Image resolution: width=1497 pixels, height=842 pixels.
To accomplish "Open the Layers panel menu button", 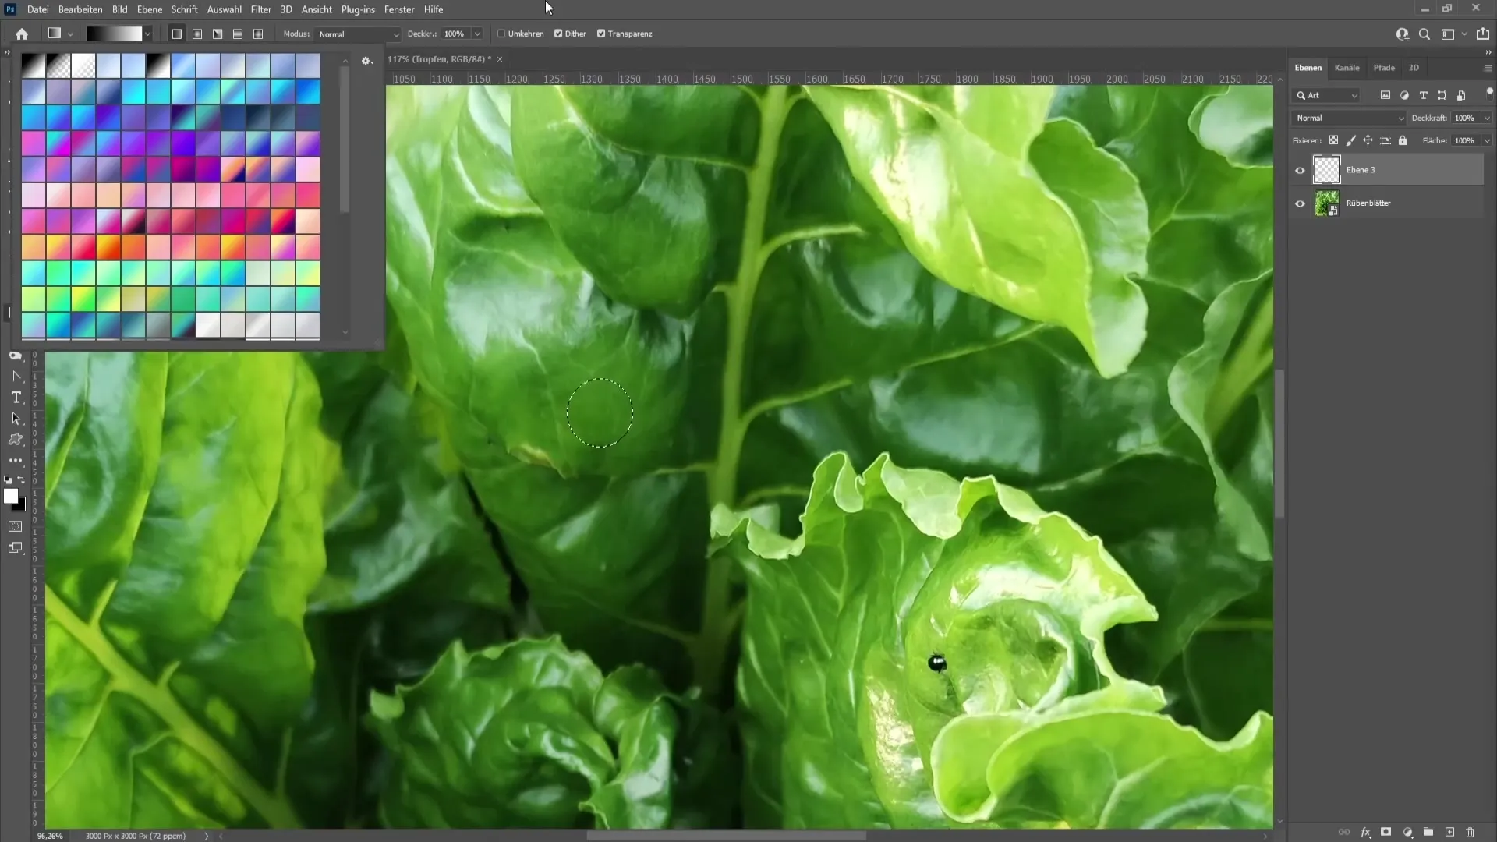I will point(1488,68).
